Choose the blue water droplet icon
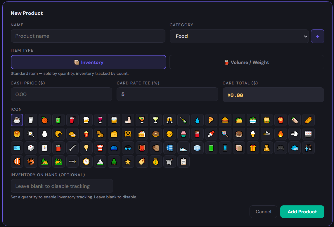 (197, 120)
